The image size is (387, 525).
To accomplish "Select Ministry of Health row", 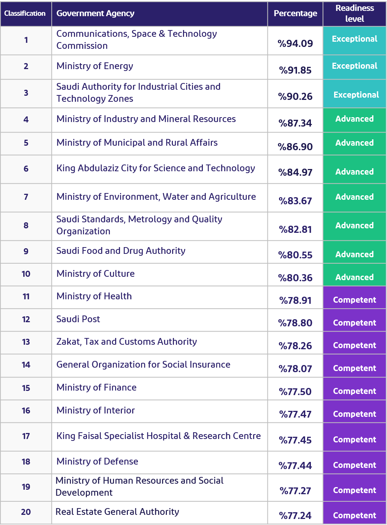I will 94,297.
